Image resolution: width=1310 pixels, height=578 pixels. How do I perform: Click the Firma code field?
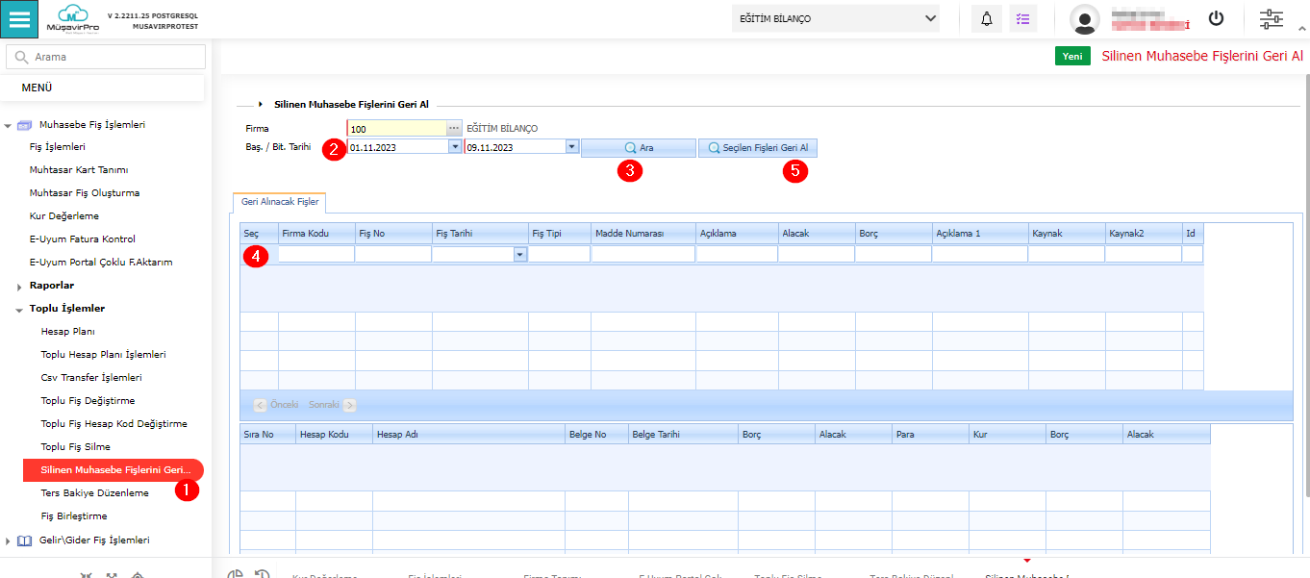396,128
